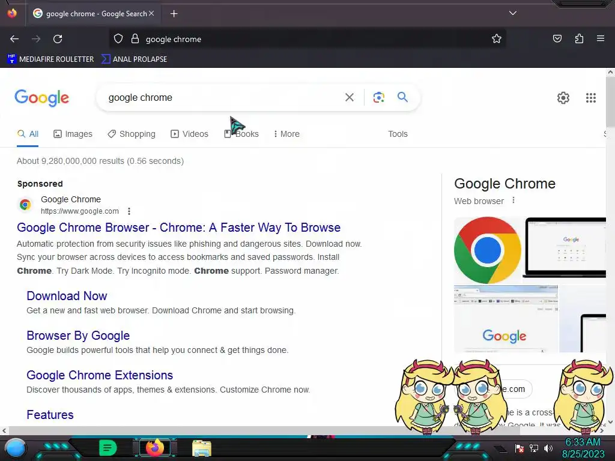Screen dimensions: 615x461
Task: Open the sponsored ad's three-dot menu
Action: click(x=129, y=211)
